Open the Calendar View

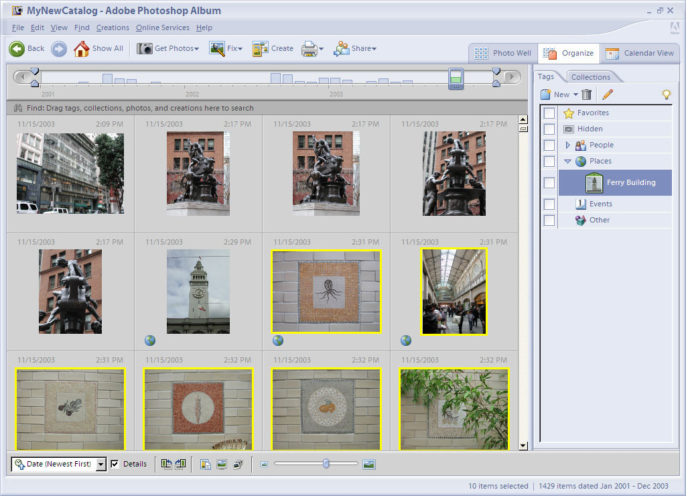click(x=640, y=53)
